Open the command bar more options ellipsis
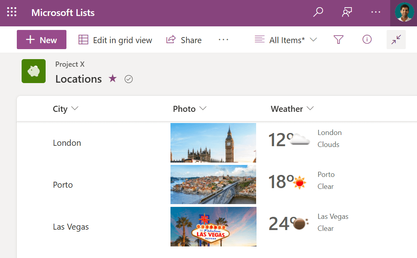The height and width of the screenshot is (258, 417). 223,40
